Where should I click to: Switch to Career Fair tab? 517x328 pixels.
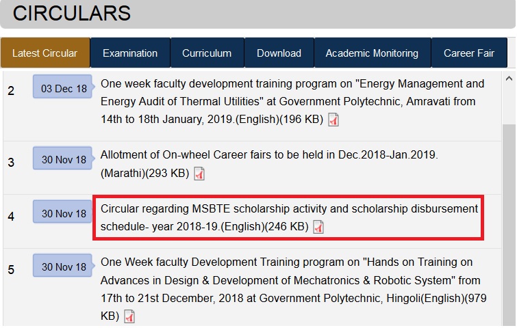coord(469,53)
